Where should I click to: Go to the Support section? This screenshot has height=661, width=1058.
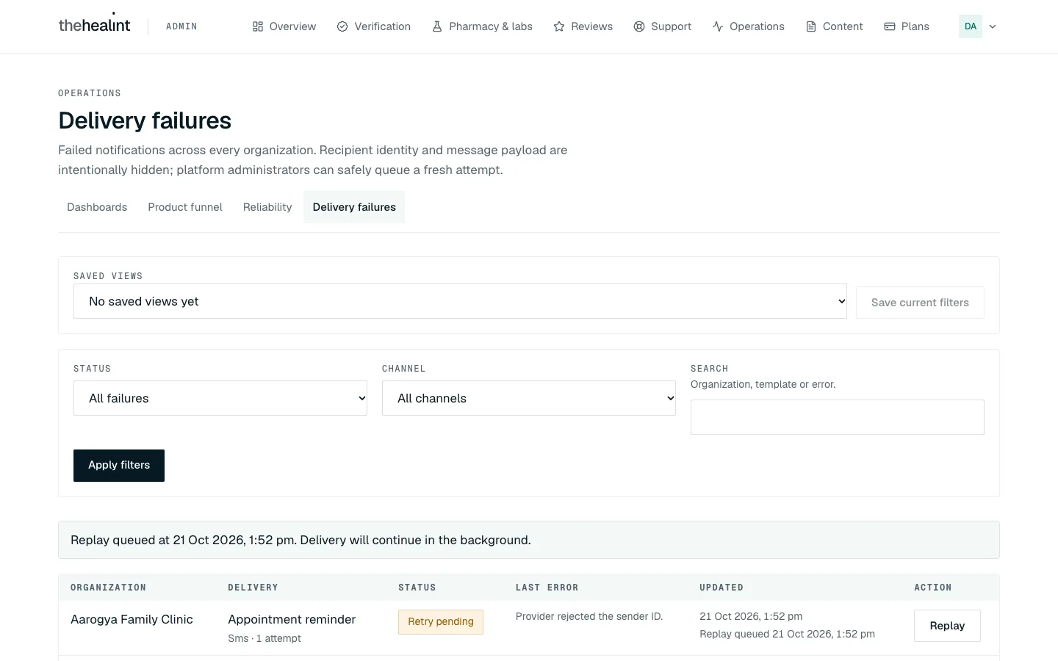tap(663, 26)
